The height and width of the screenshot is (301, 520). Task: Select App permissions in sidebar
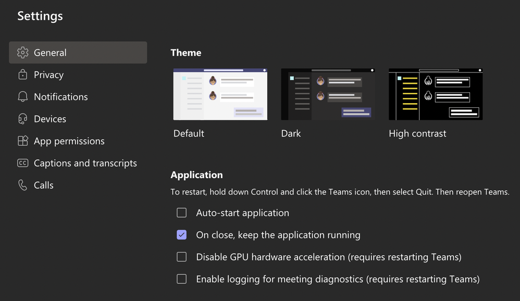click(78, 141)
